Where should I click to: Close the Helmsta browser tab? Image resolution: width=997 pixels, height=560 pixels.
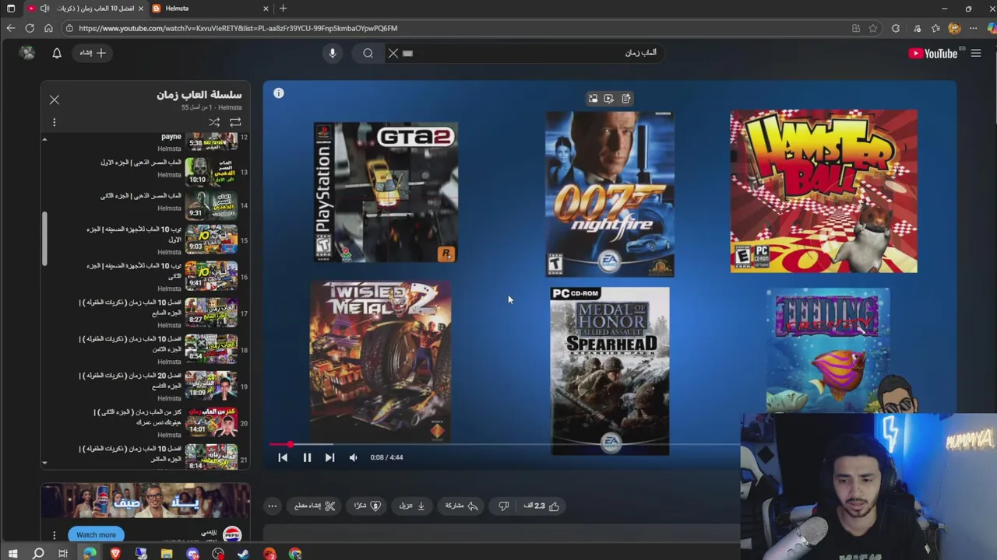tap(266, 9)
